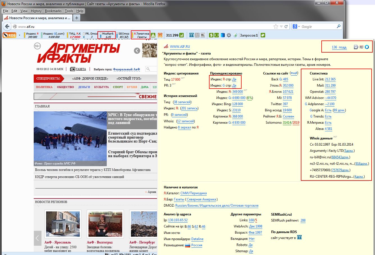Click the Firefox back arrow button
This screenshot has height=255, width=375.
click(x=7, y=26)
